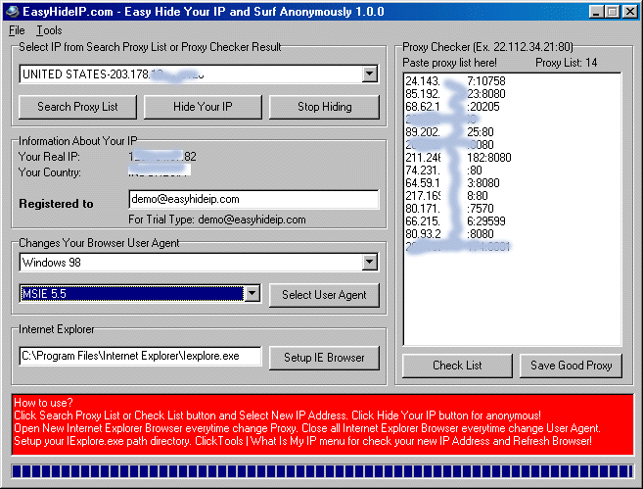Select proxy row starting with 80.93
The image size is (643, 489).
click(449, 234)
